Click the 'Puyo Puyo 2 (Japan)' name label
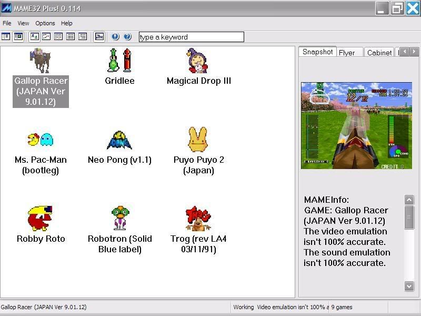This screenshot has height=316, width=421. point(199,165)
